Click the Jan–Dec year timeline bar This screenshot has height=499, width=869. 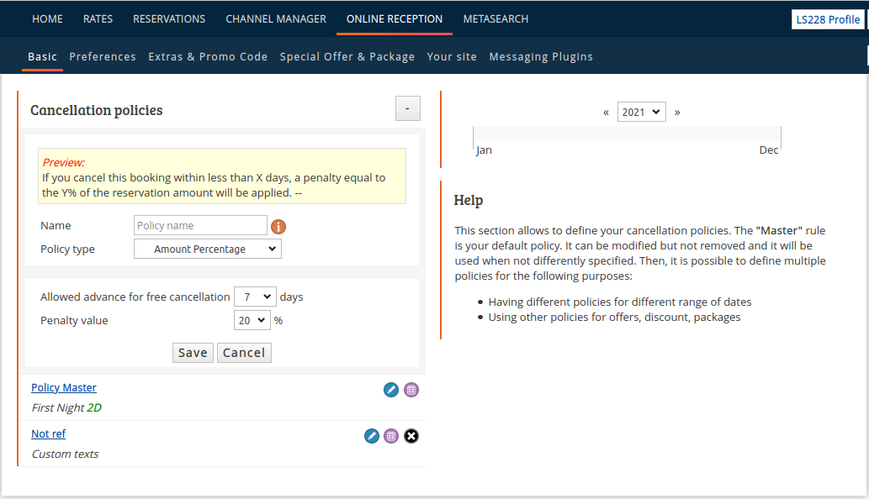coord(627,133)
